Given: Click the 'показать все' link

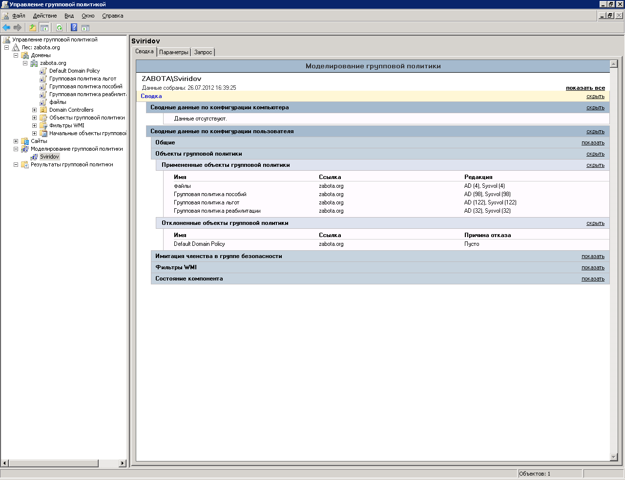Looking at the screenshot, I should [585, 88].
